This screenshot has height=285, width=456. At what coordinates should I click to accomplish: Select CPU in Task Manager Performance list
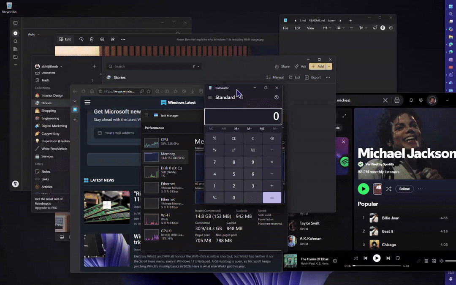(165, 142)
